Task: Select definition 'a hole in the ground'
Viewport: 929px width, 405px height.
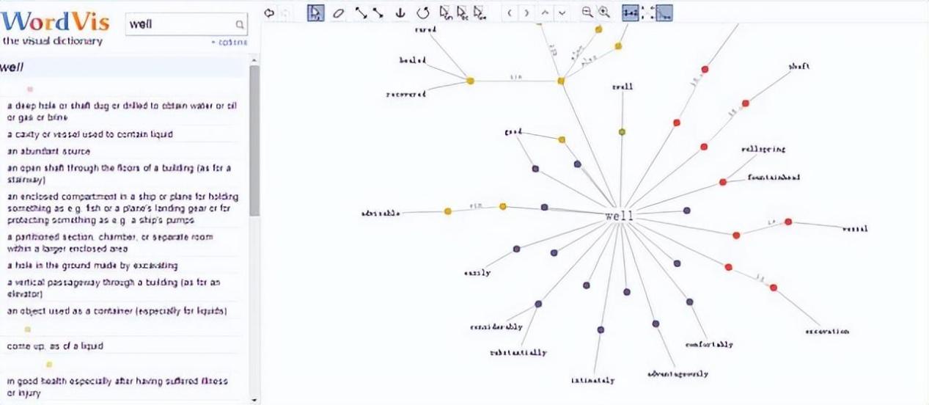Action: click(x=92, y=266)
